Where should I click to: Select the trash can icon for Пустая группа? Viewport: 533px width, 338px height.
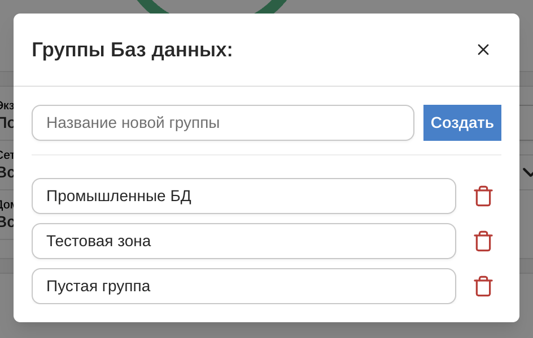[x=483, y=286]
